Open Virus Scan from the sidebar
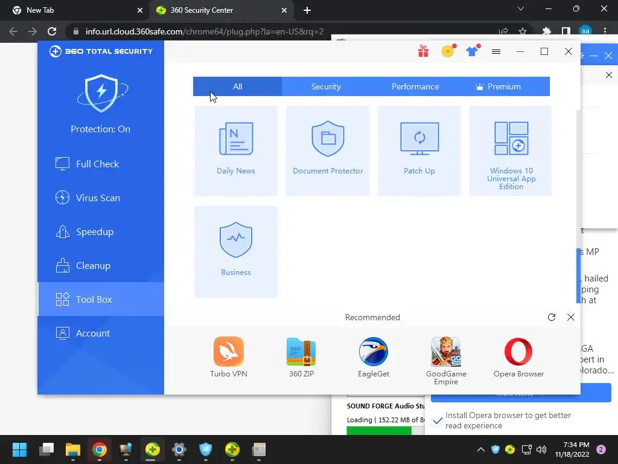The width and height of the screenshot is (618, 464). 101,198
